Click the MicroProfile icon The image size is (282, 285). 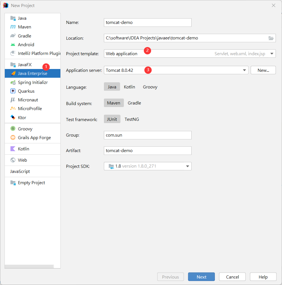13,108
